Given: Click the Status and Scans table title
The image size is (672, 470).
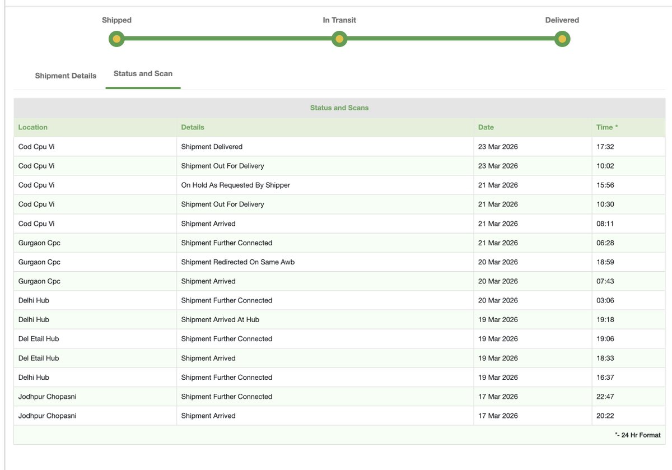Looking at the screenshot, I should point(339,108).
